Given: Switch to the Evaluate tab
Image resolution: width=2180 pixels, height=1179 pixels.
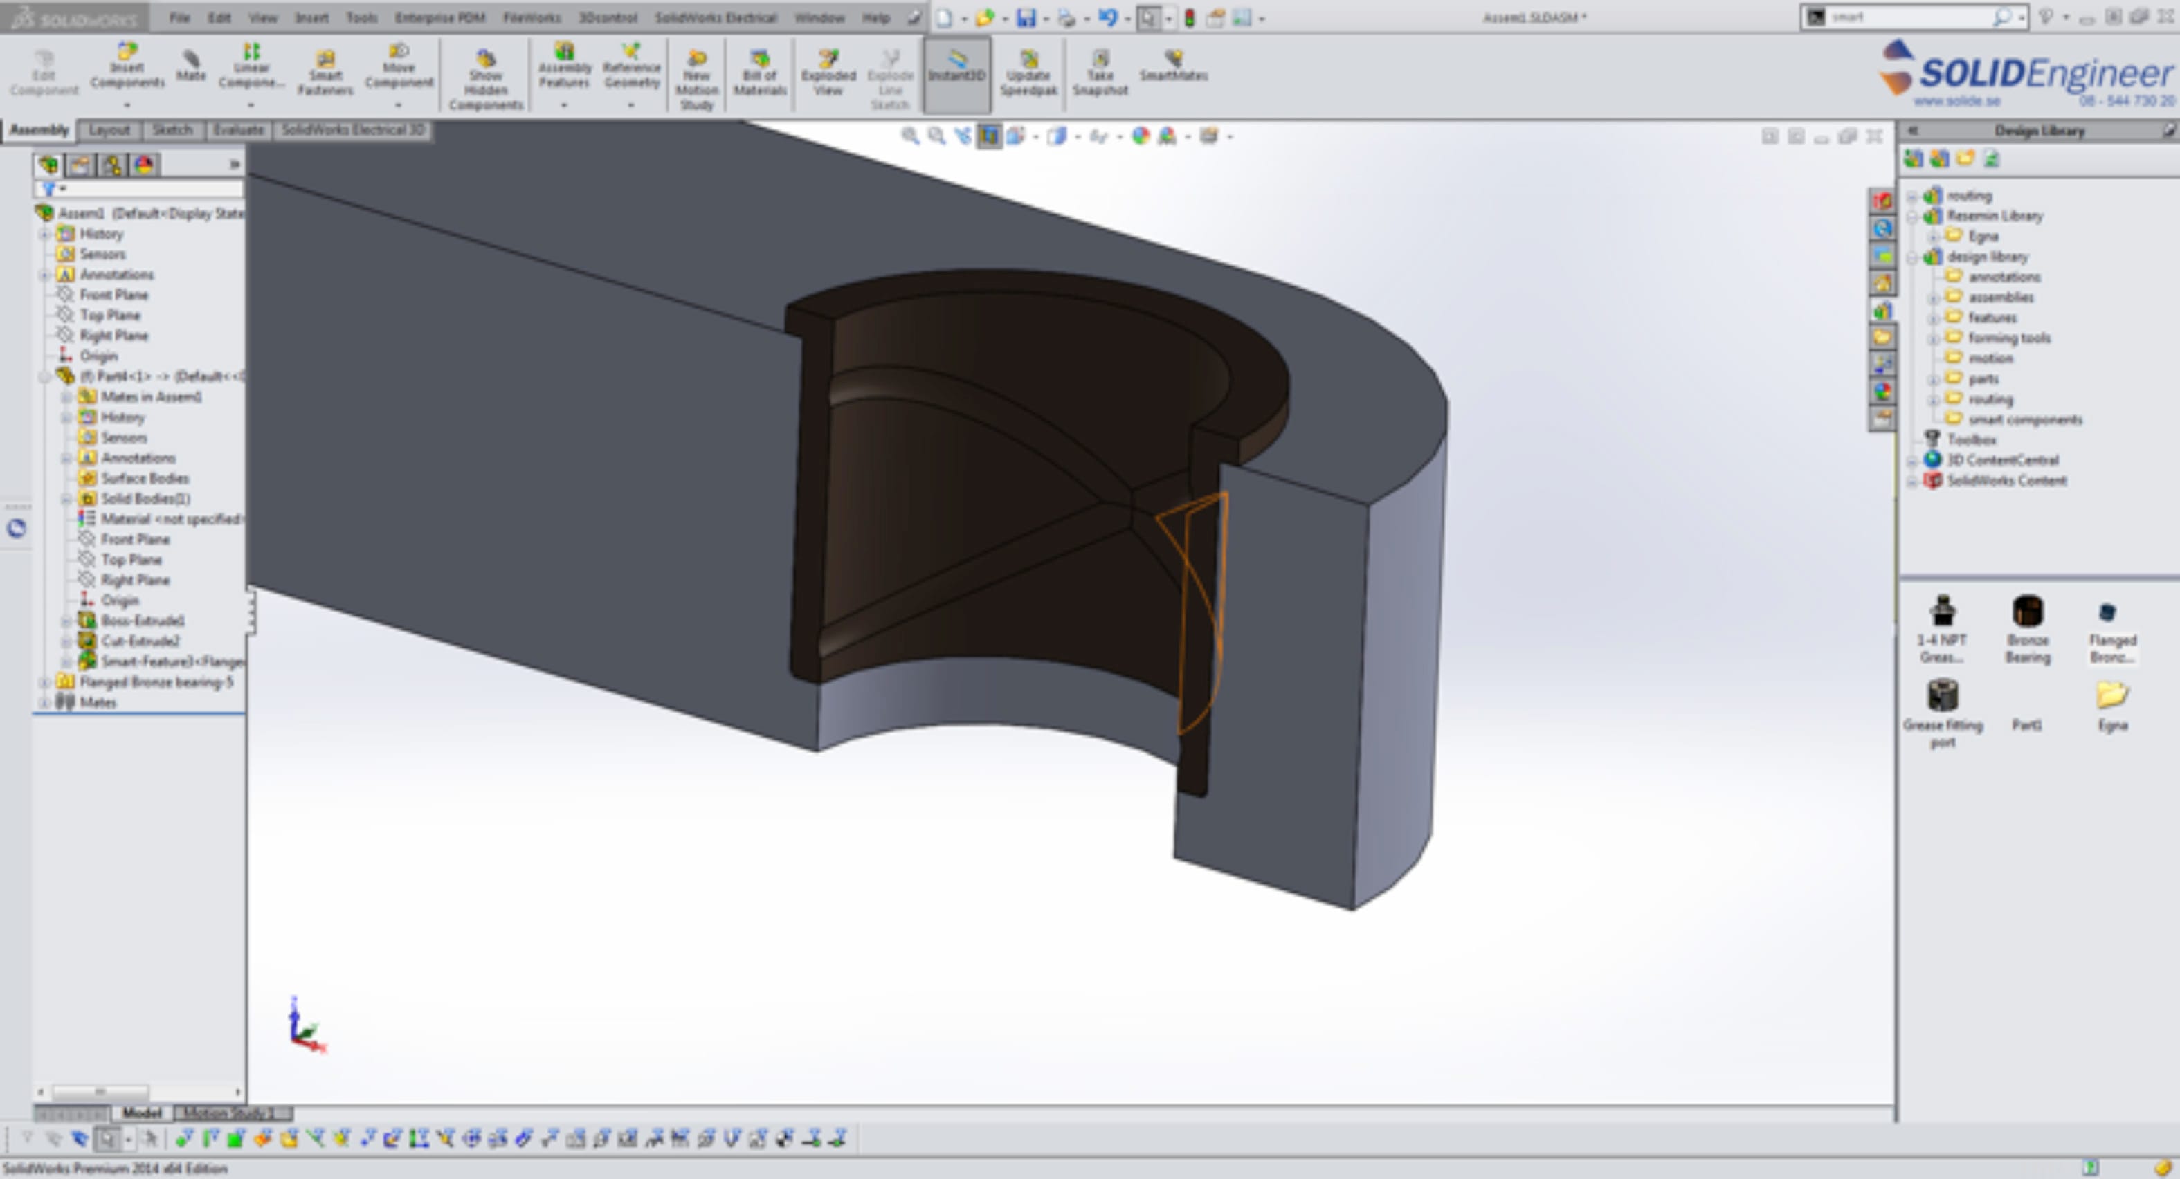Looking at the screenshot, I should pos(238,129).
